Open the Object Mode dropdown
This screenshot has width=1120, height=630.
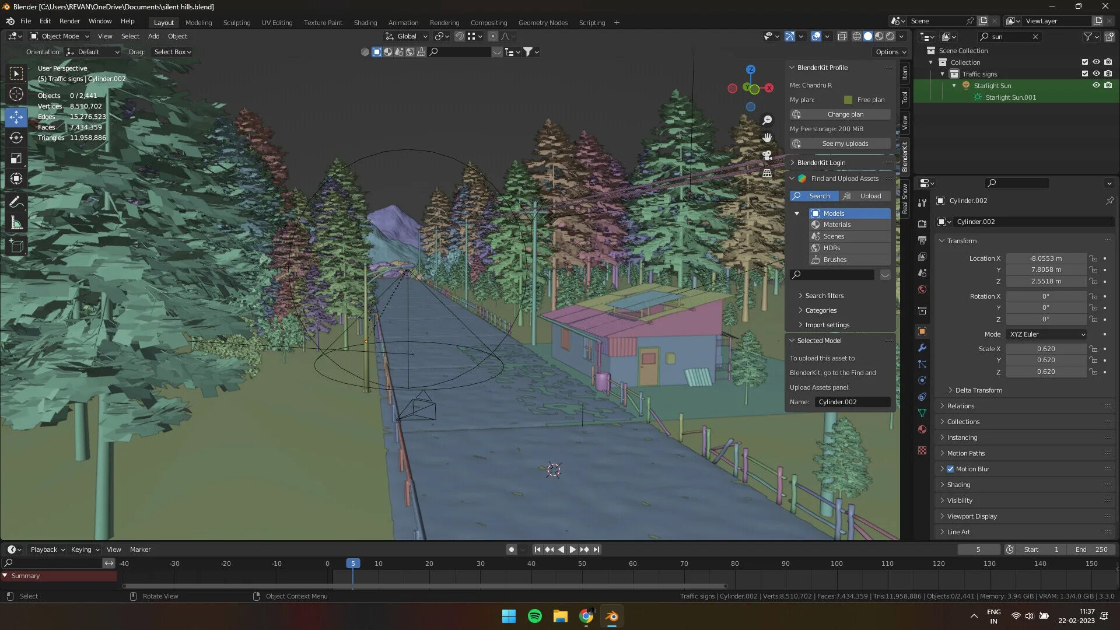tap(60, 36)
